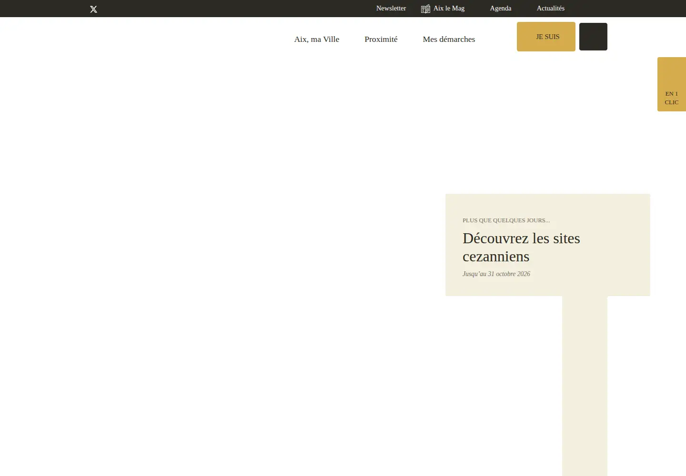Open the Proximité menu
The image size is (686, 476).
click(x=381, y=39)
